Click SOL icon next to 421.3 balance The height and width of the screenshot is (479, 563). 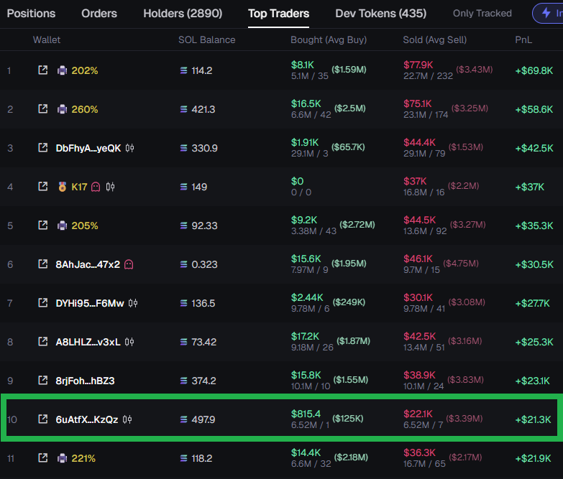coord(183,109)
